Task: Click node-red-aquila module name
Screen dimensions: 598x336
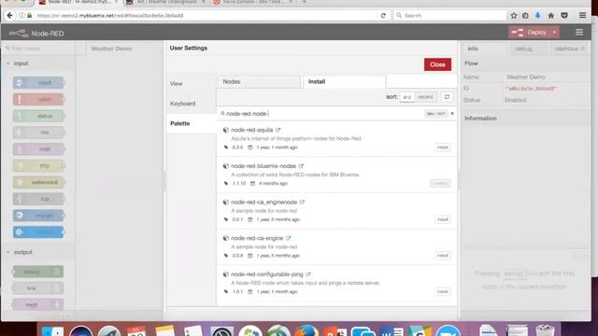Action: point(252,130)
